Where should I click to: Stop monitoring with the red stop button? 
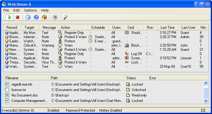pyautogui.click(x=18, y=17)
